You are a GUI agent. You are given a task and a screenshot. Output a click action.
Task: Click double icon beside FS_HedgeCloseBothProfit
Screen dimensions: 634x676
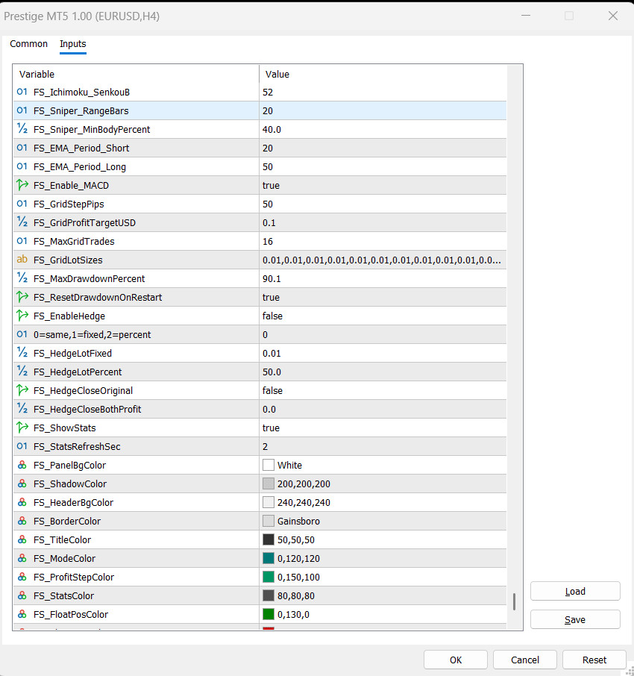[x=22, y=409]
